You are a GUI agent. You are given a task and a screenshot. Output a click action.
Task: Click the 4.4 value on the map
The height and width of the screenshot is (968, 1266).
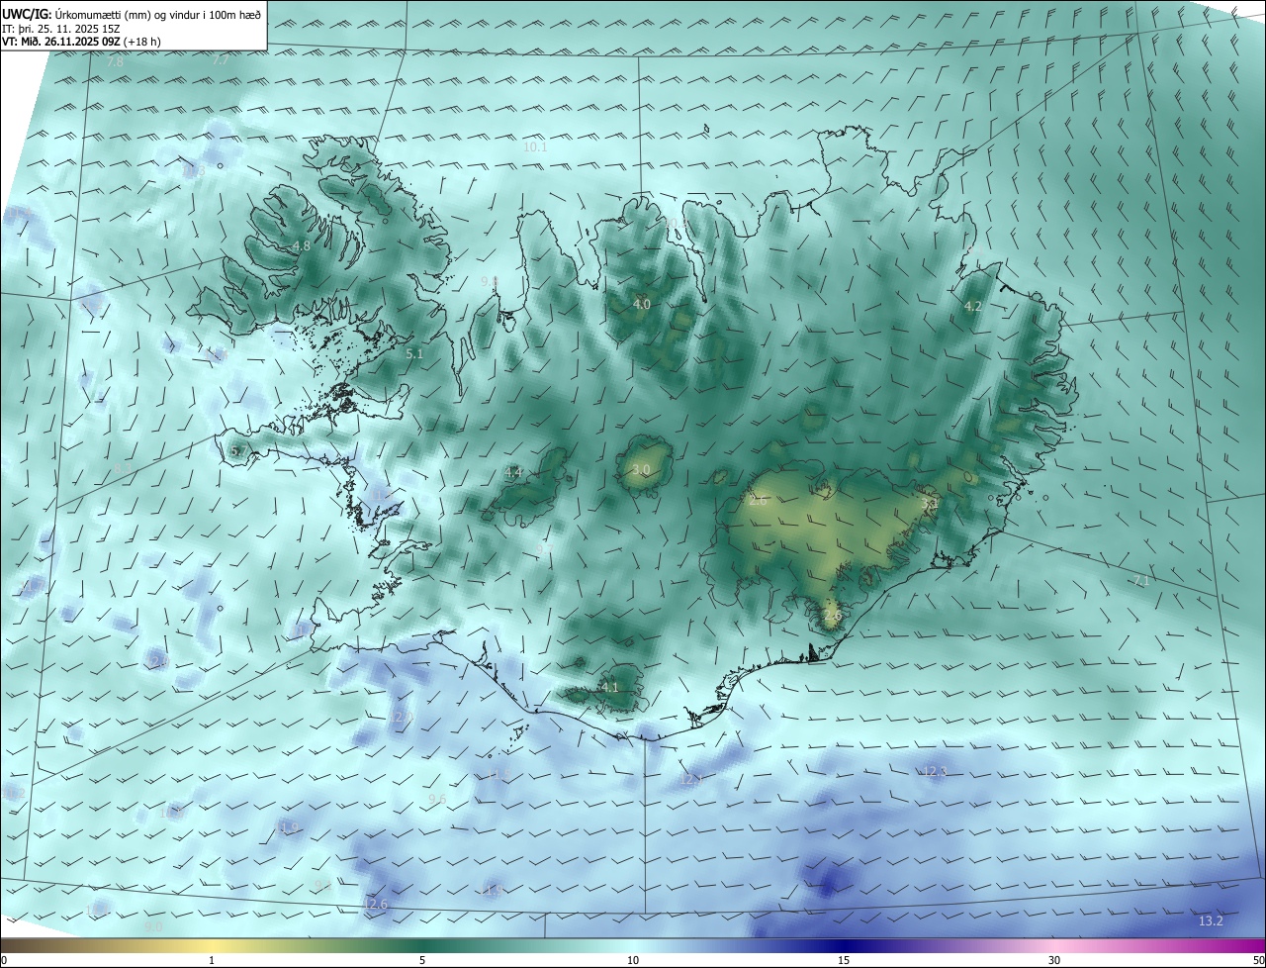click(x=513, y=472)
